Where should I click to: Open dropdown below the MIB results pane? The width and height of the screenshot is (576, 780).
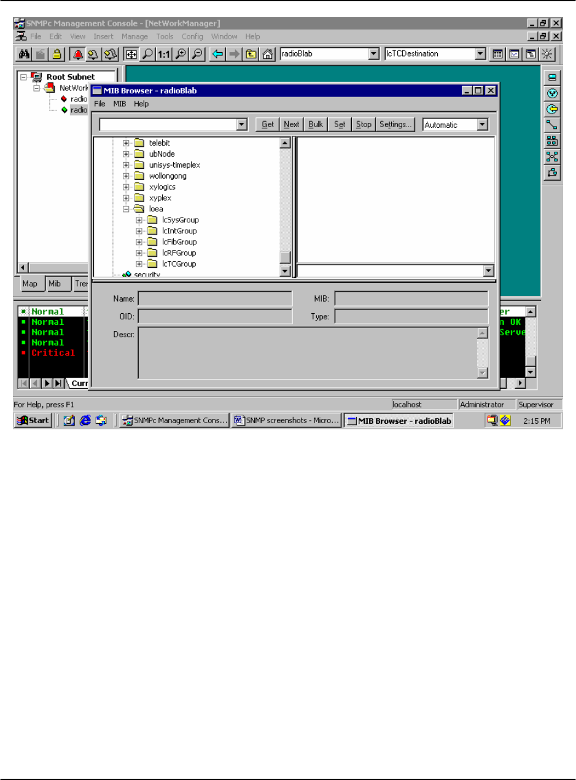489,270
